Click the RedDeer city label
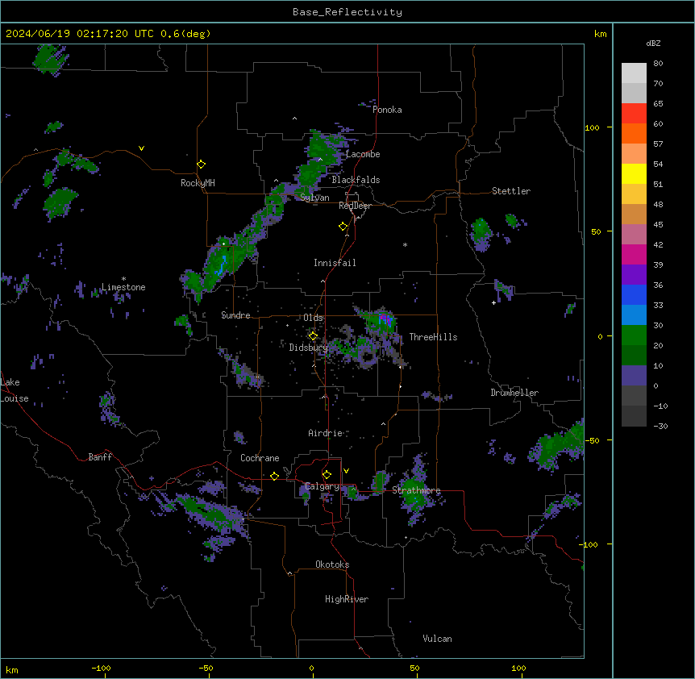695x679 pixels. coord(355,206)
